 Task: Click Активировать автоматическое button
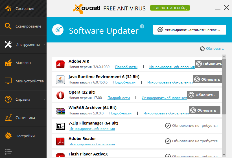pyautogui.click(x=190, y=30)
